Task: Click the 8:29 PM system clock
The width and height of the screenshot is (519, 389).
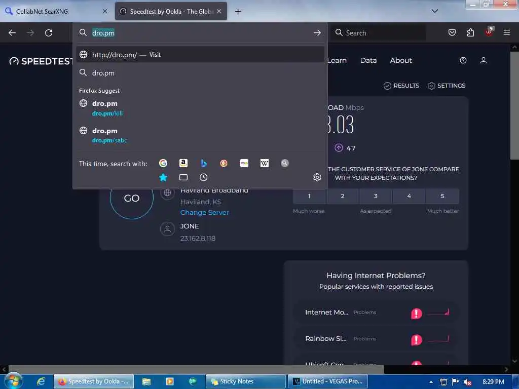Action: pyautogui.click(x=493, y=382)
